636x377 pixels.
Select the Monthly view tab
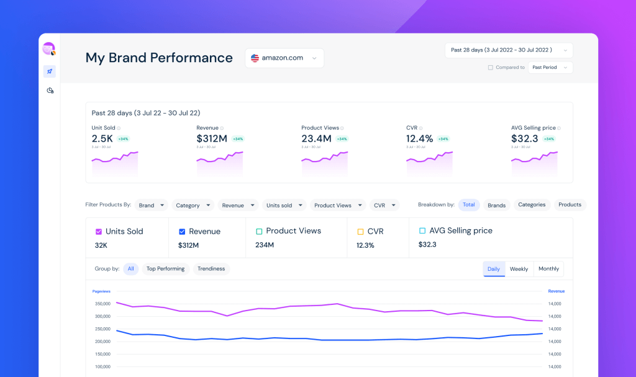(x=548, y=269)
